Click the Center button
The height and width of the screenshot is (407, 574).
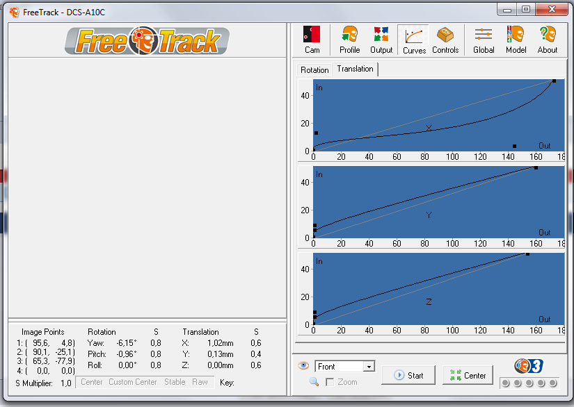468,375
